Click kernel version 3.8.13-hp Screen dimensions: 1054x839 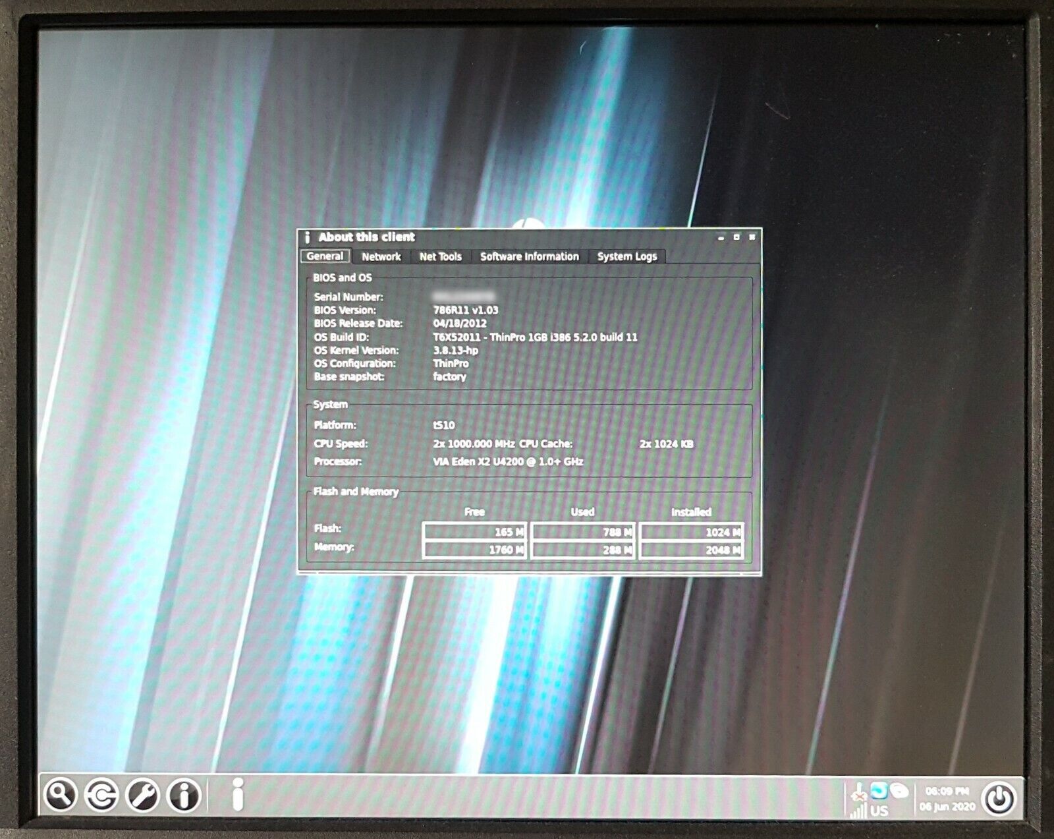(x=456, y=350)
